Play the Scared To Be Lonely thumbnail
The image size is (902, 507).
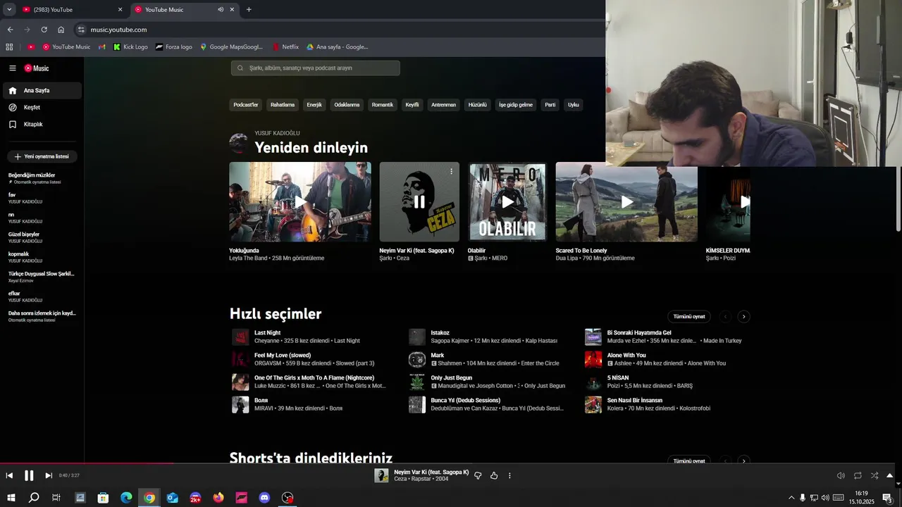pos(626,202)
